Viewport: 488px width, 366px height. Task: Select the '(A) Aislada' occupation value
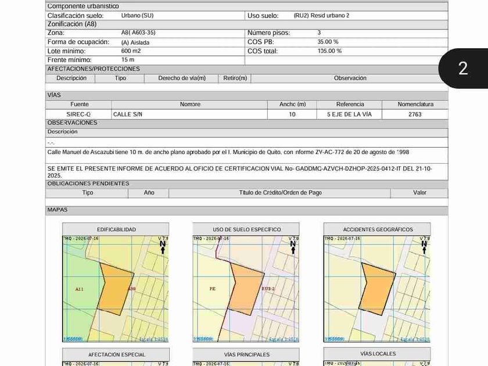click(x=135, y=42)
